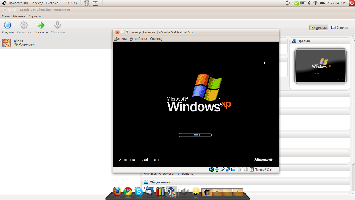Click the terminal launcher icon in top panel
355x200 pixels.
pyautogui.click(x=96, y=3)
